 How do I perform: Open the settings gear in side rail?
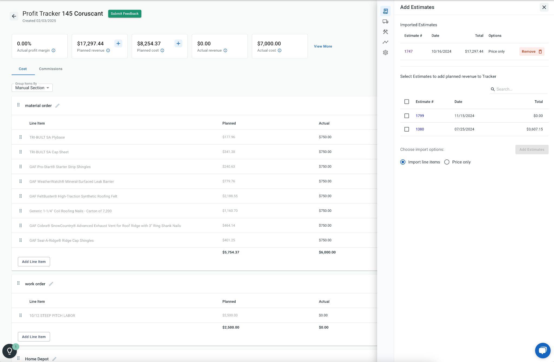[x=385, y=52]
